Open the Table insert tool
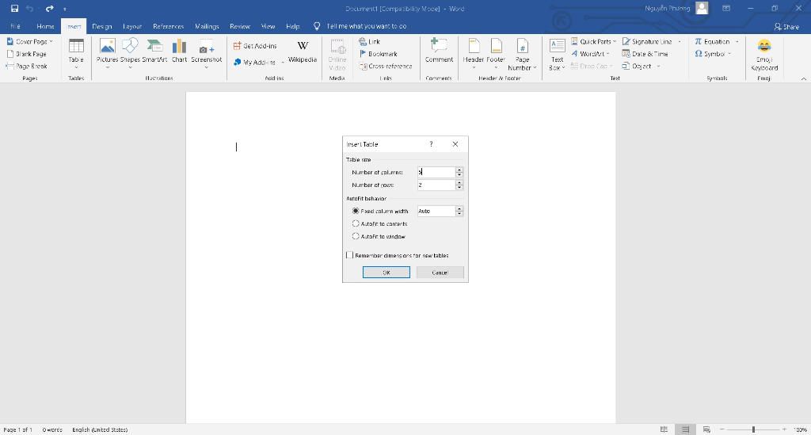This screenshot has height=435, width=811. [x=76, y=54]
